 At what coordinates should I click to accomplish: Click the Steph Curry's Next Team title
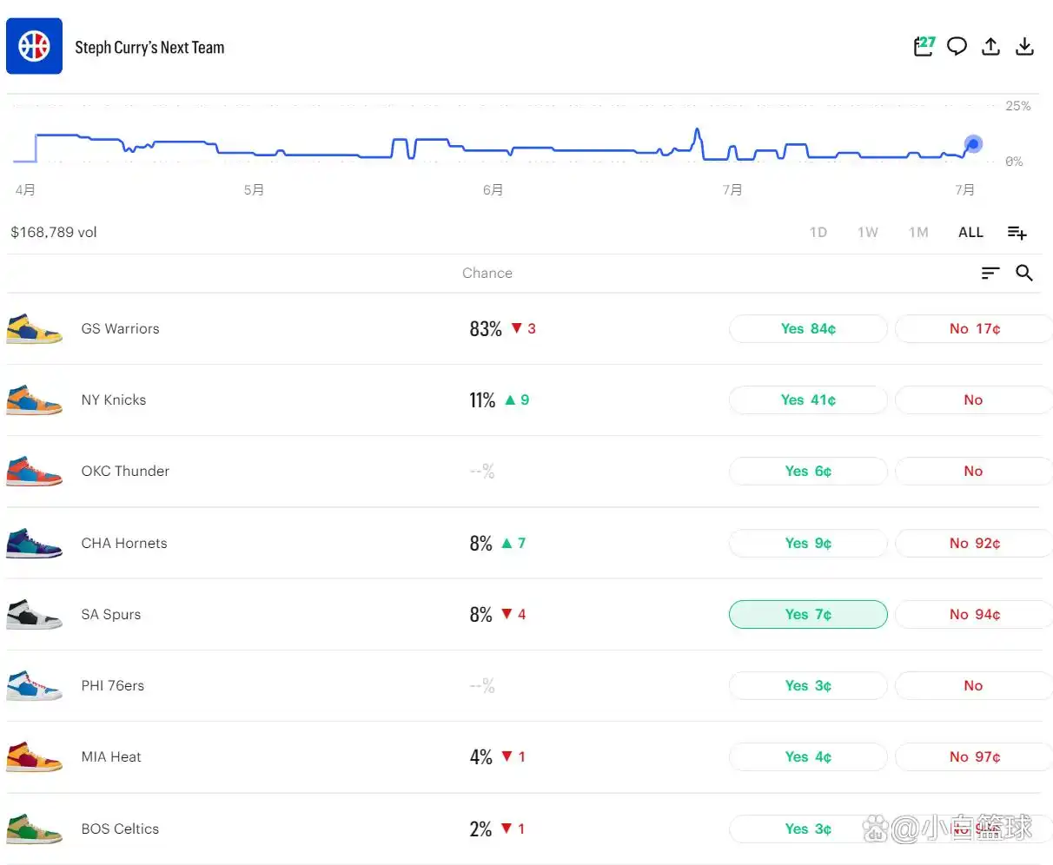149,48
